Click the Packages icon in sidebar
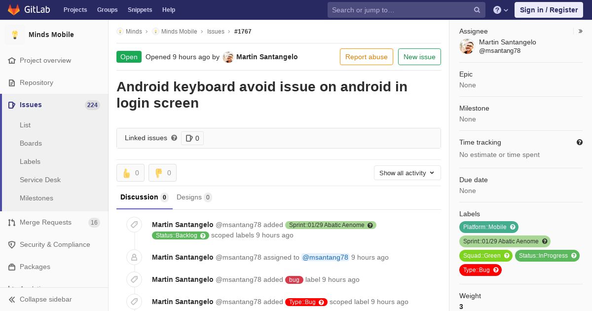This screenshot has width=592, height=311. 12,267
